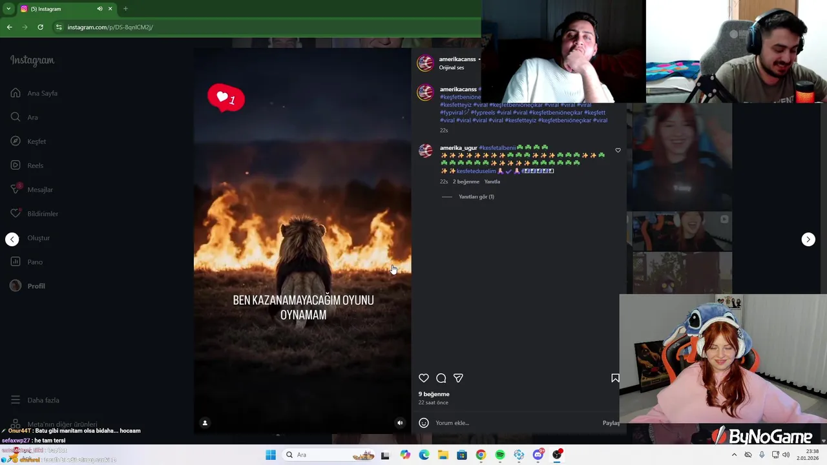Screen dimensions: 827x465
Task: Save the post with bookmark icon
Action: pyautogui.click(x=615, y=378)
